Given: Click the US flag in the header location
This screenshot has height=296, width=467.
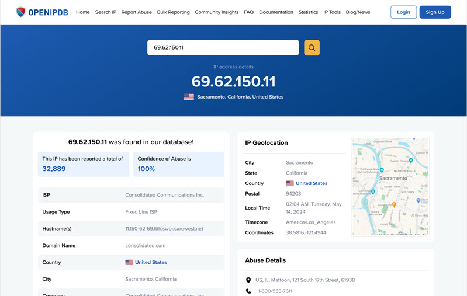Looking at the screenshot, I should tap(189, 97).
